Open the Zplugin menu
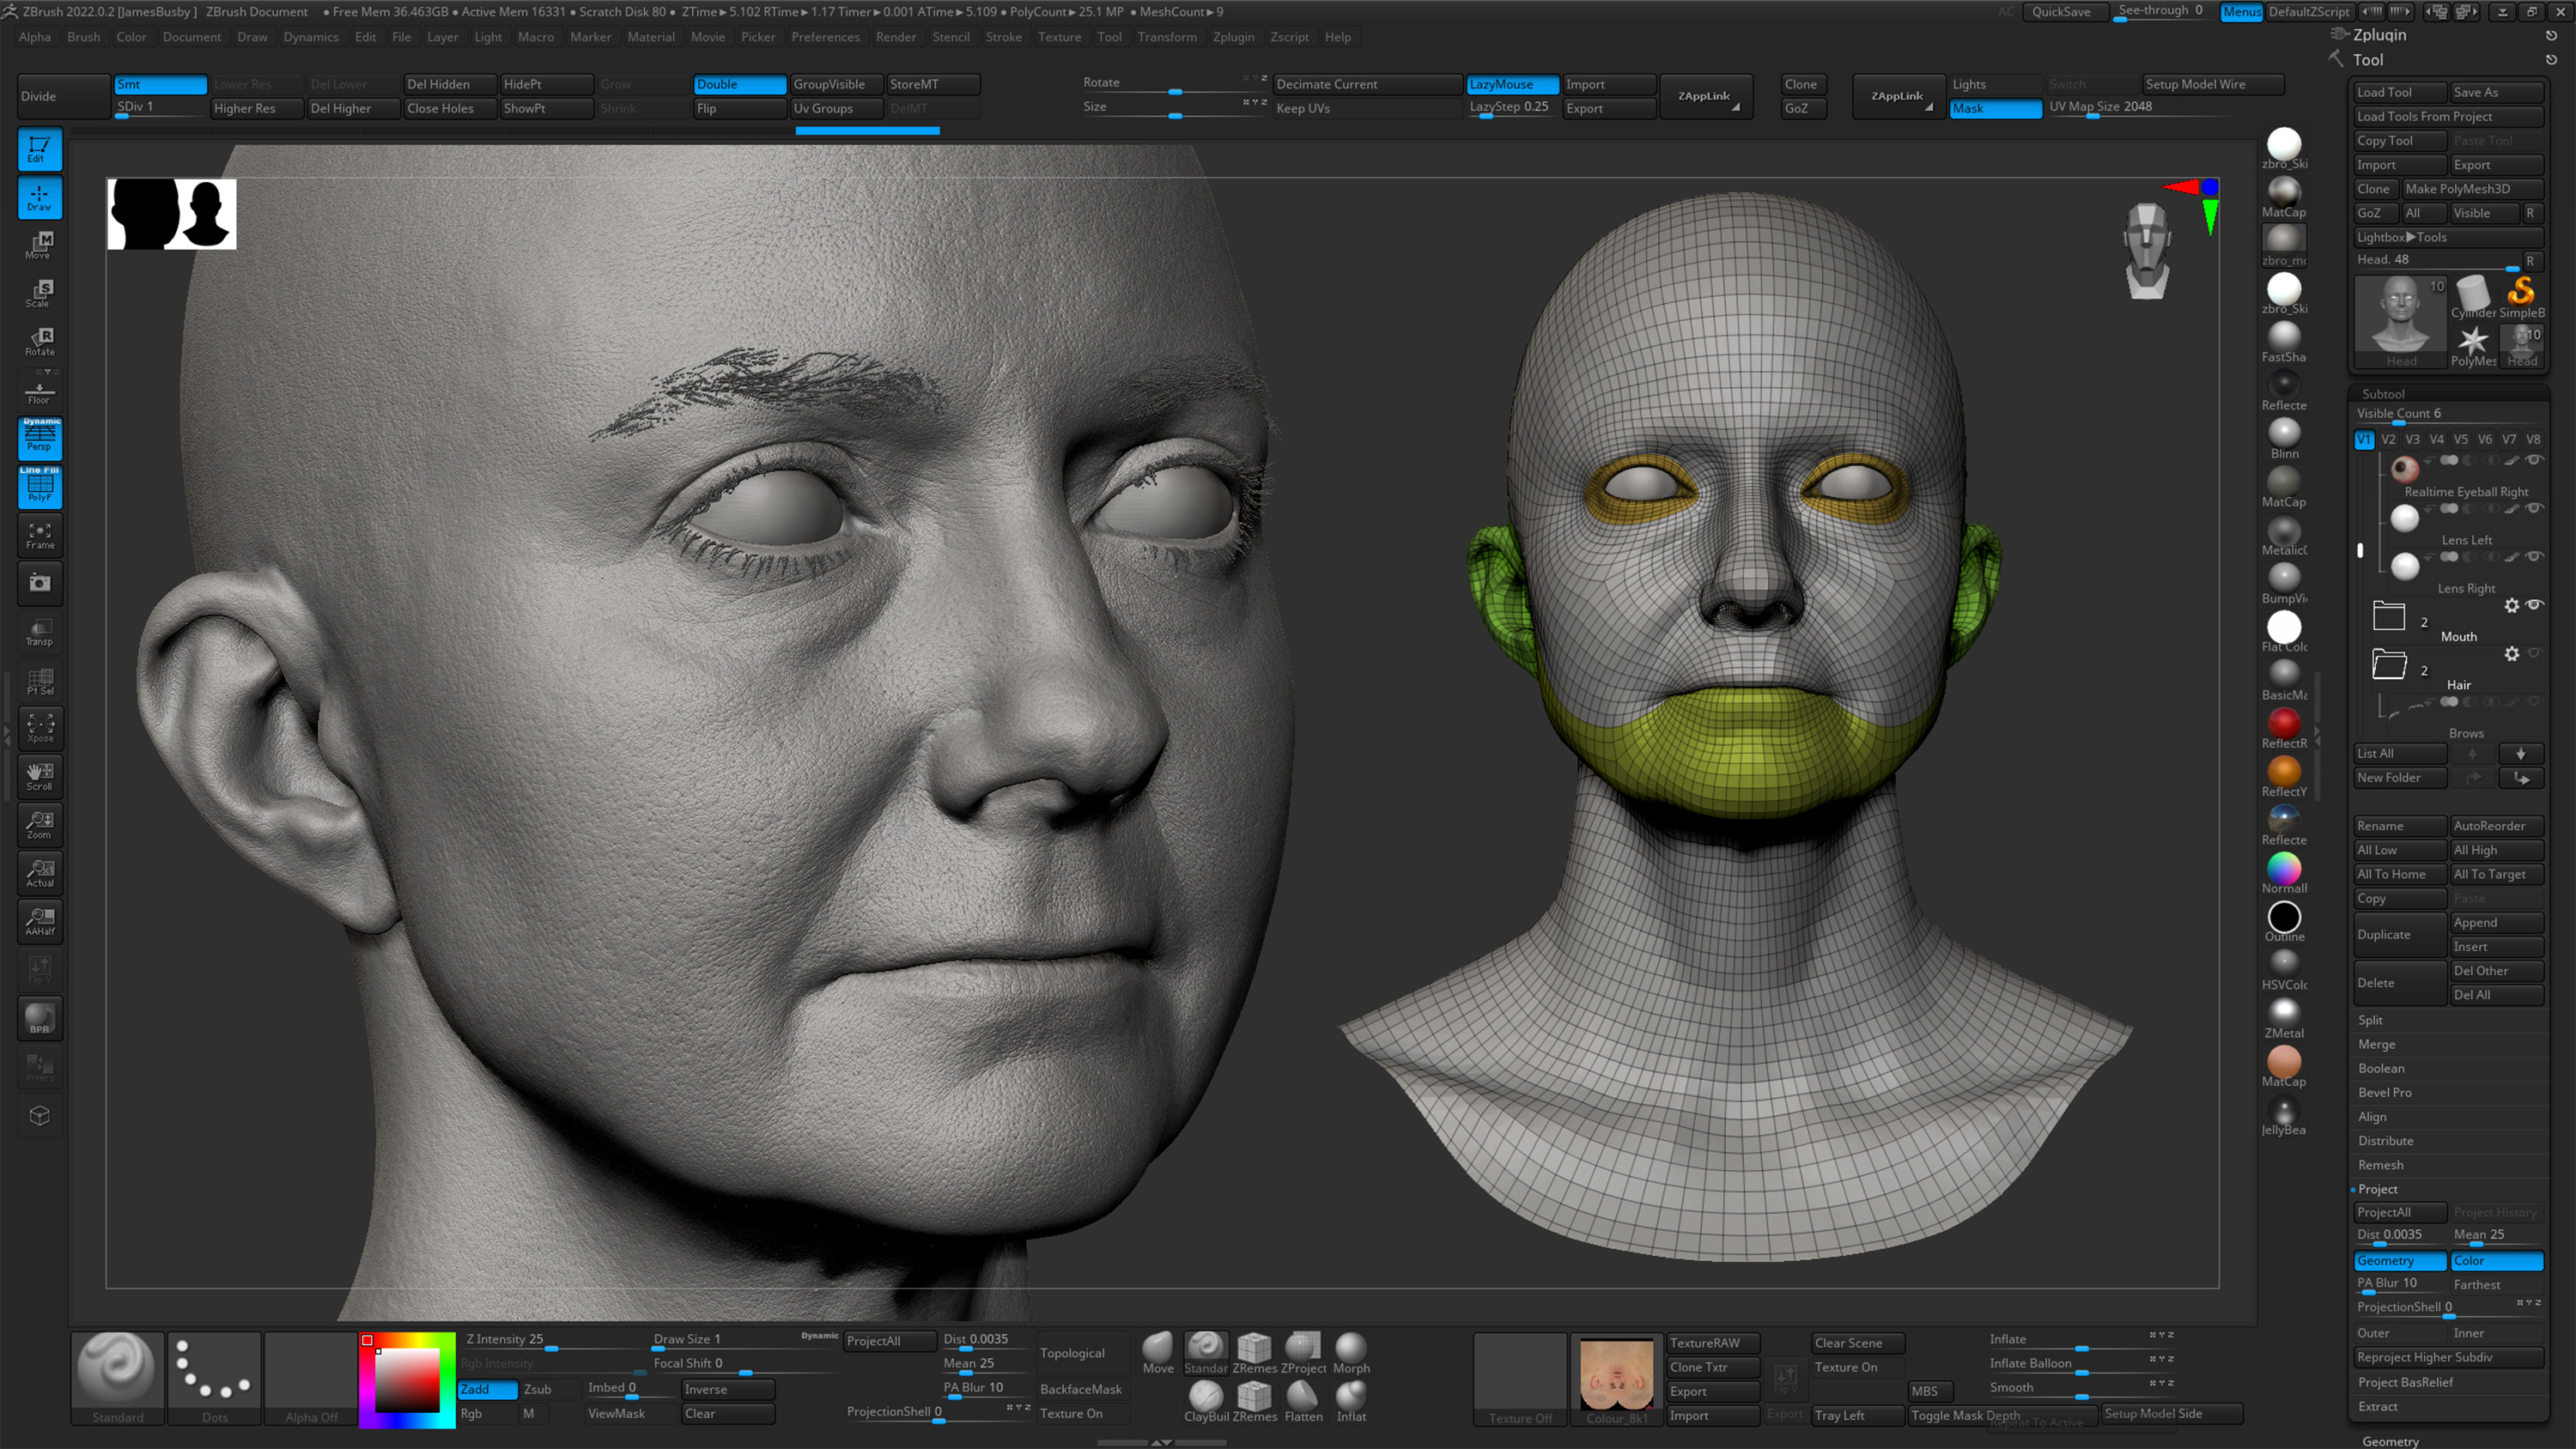Screen dimensions: 2576x1449 (x=1233, y=37)
